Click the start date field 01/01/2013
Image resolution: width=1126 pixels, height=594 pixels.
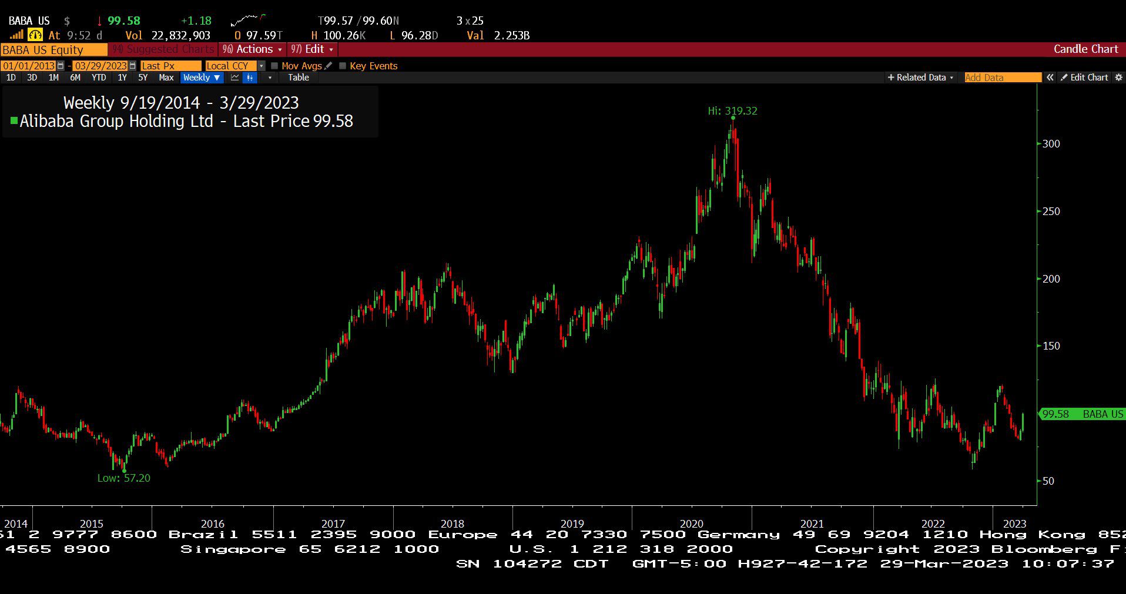click(28, 66)
